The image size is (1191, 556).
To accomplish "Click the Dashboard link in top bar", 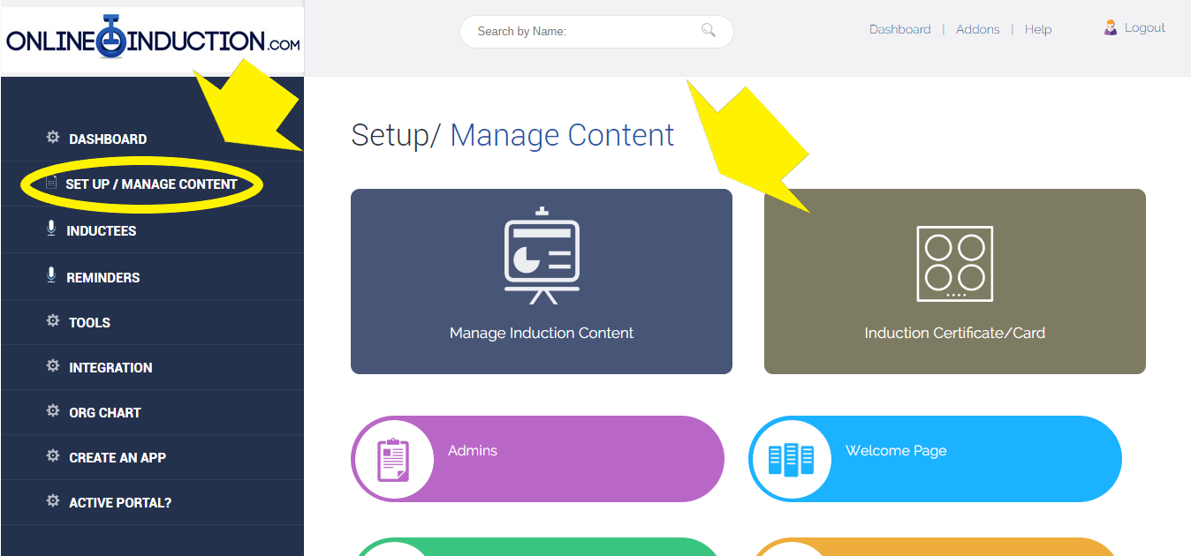I will (899, 29).
